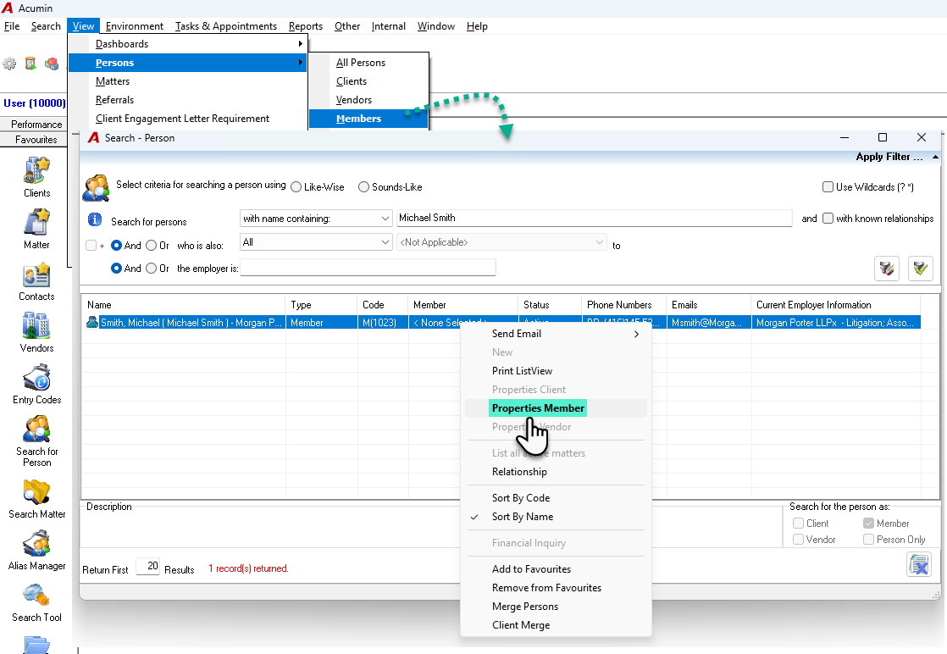Select the M(1023) code cell

pyautogui.click(x=383, y=323)
